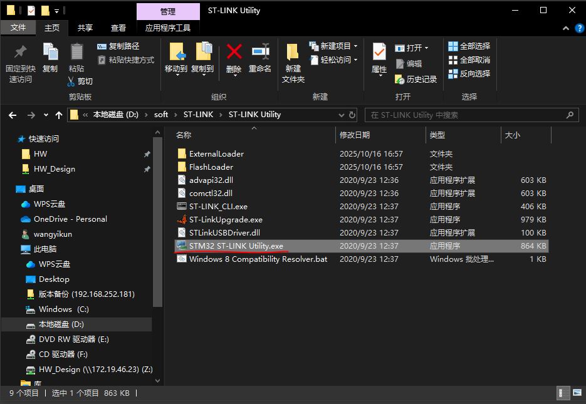Screen dimensions: 586x404
Task: Click the Pin to Quick Access icon
Action: click(x=20, y=52)
